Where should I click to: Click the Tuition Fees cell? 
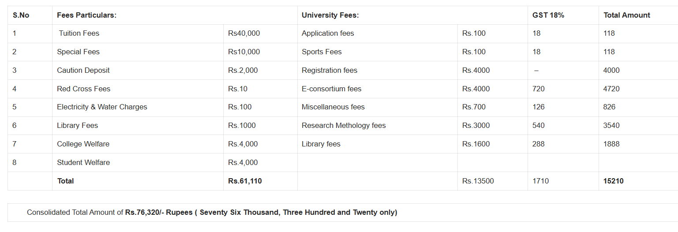click(x=79, y=34)
